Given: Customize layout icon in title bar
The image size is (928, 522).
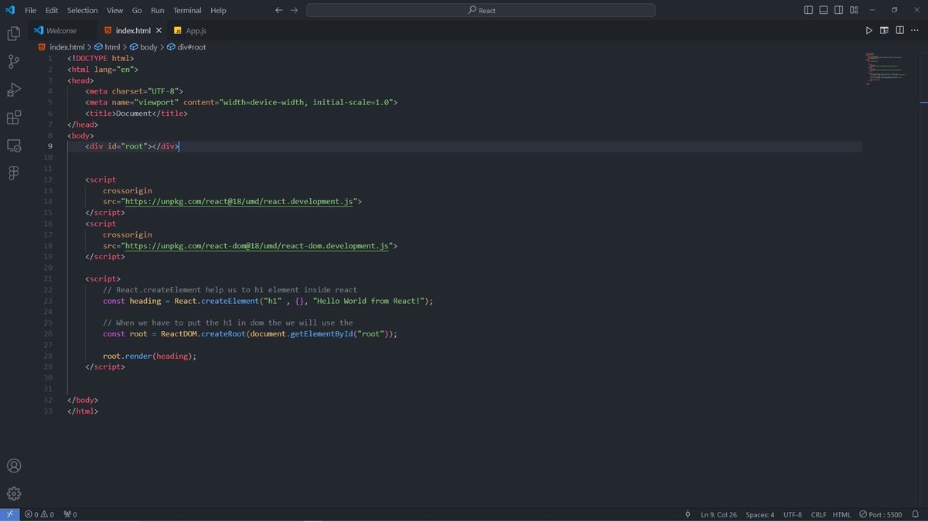Looking at the screenshot, I should point(855,10).
